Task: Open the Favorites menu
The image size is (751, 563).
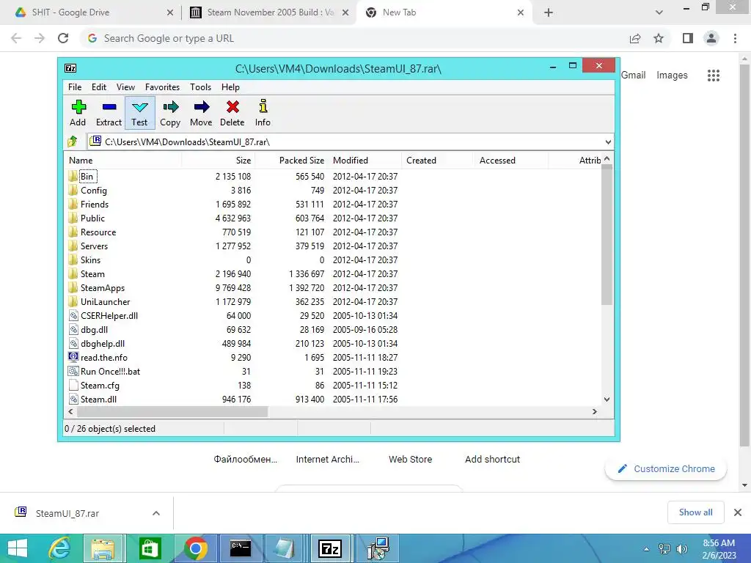Action: 162,87
